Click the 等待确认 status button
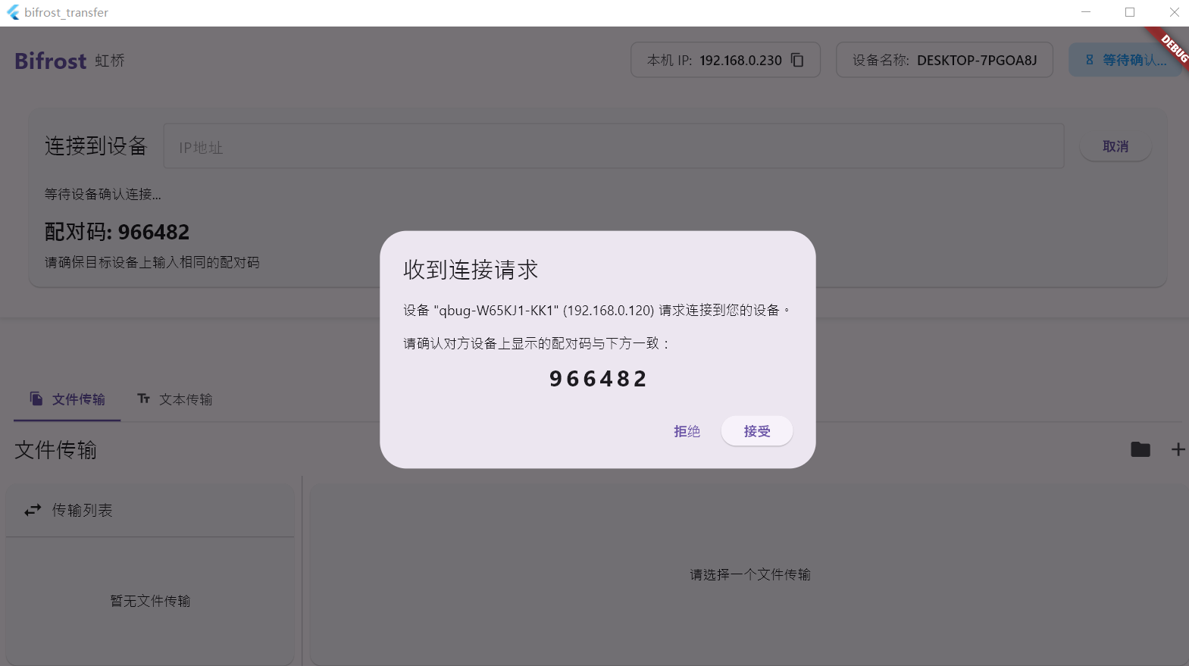 [1125, 60]
